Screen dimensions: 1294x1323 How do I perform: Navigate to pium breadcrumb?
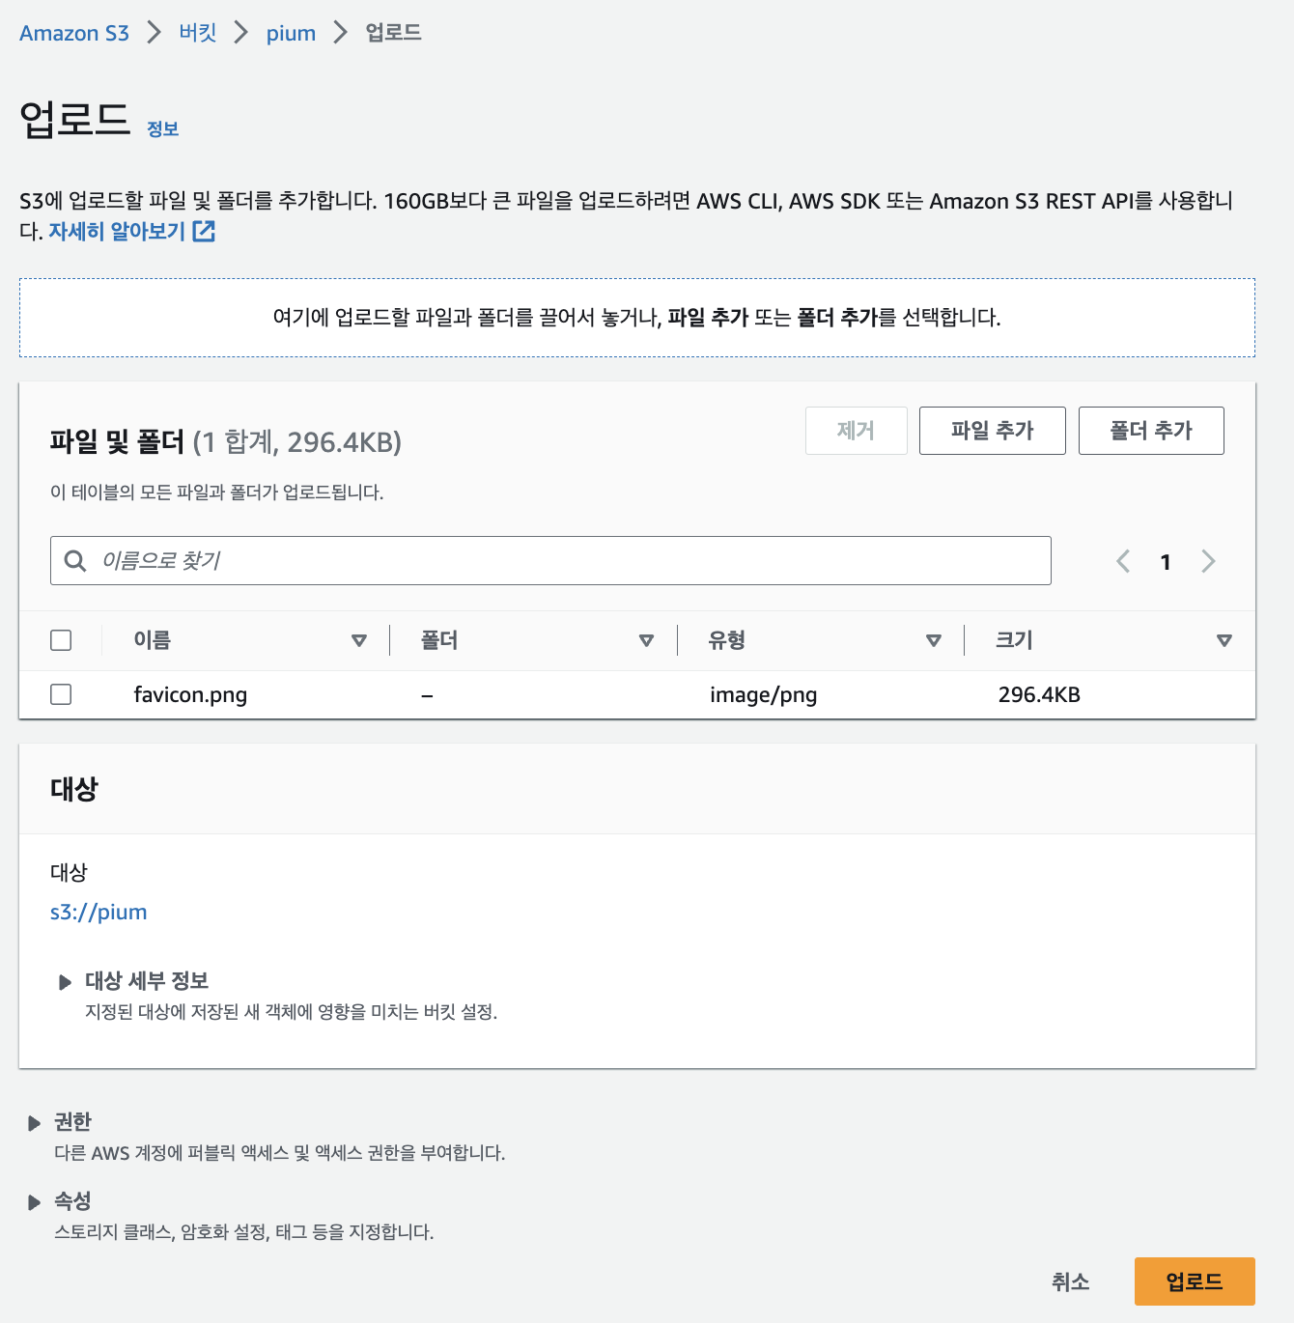(291, 33)
